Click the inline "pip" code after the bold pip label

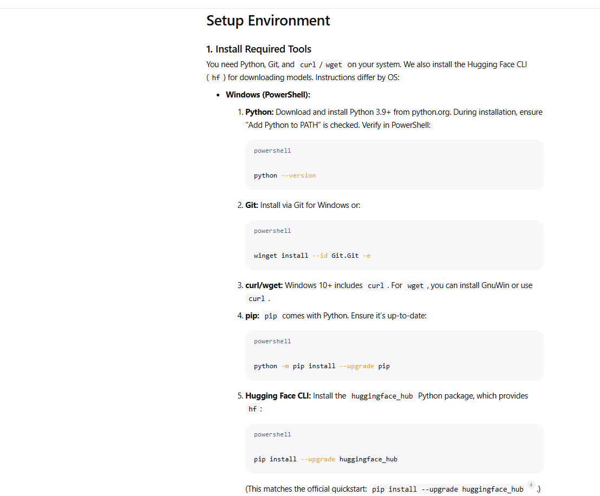click(x=271, y=316)
